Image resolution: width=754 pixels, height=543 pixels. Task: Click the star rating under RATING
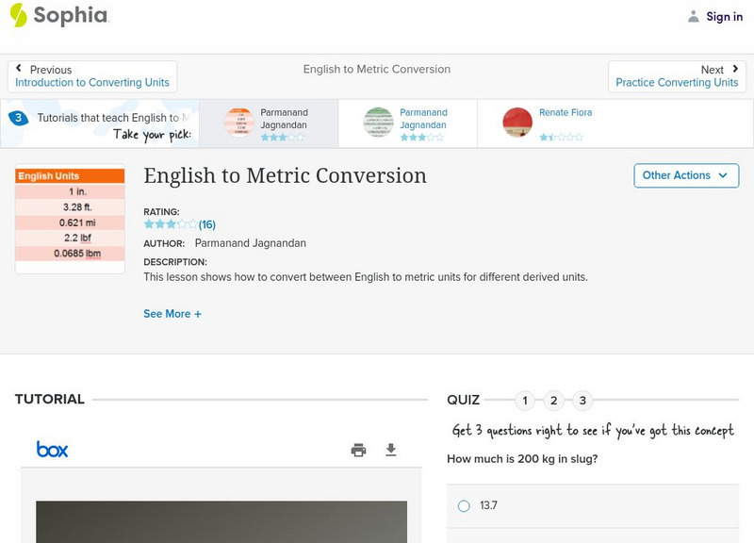[171, 224]
